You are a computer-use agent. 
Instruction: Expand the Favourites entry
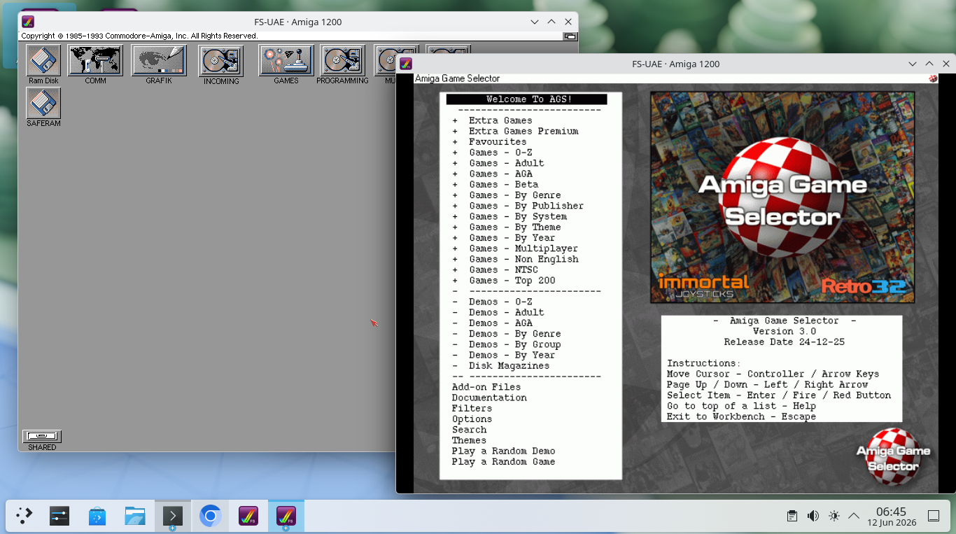[x=488, y=141]
